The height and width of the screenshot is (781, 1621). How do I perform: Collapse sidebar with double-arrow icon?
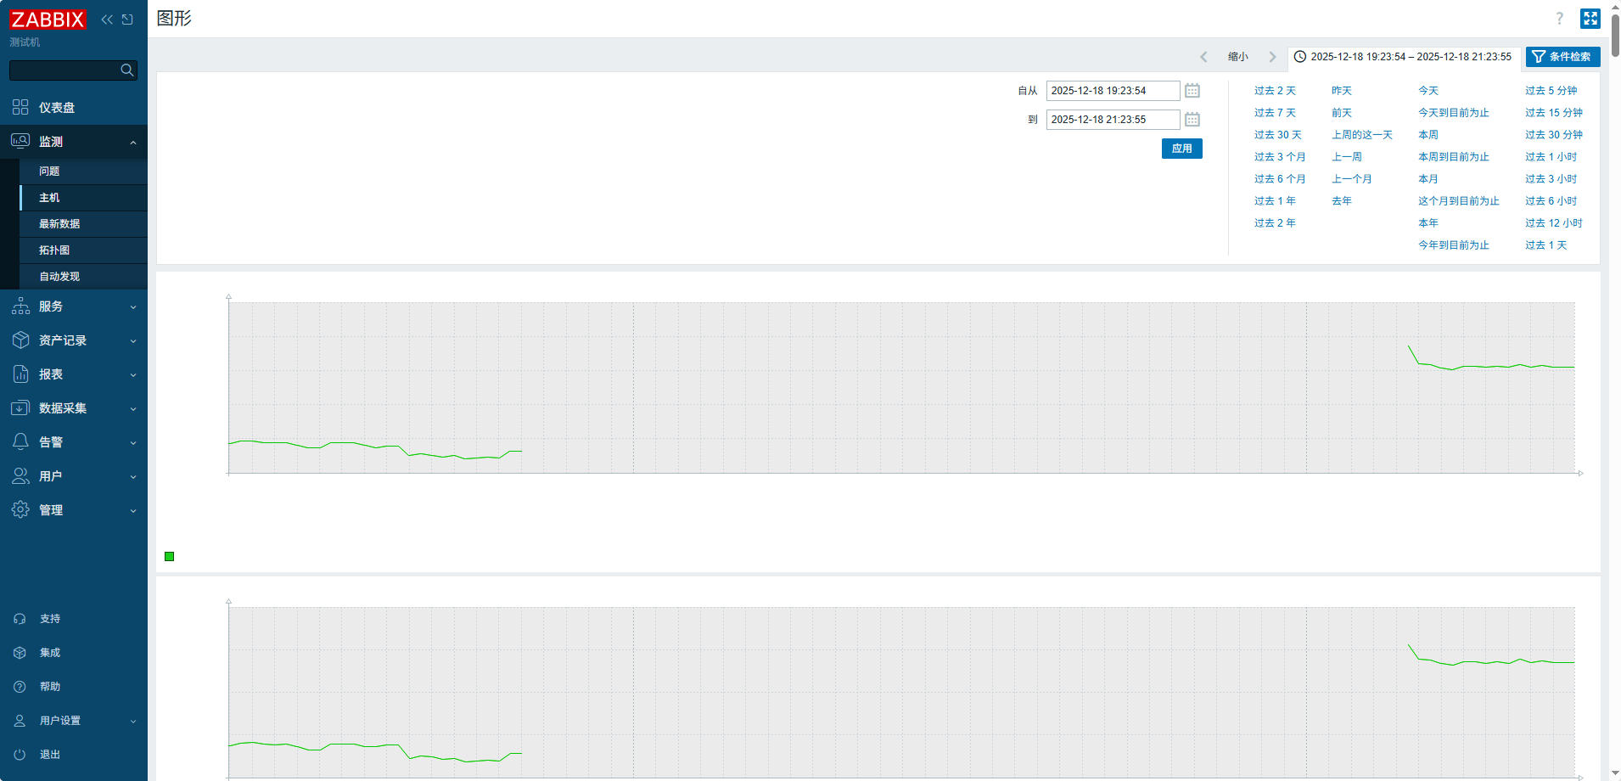coord(107,20)
